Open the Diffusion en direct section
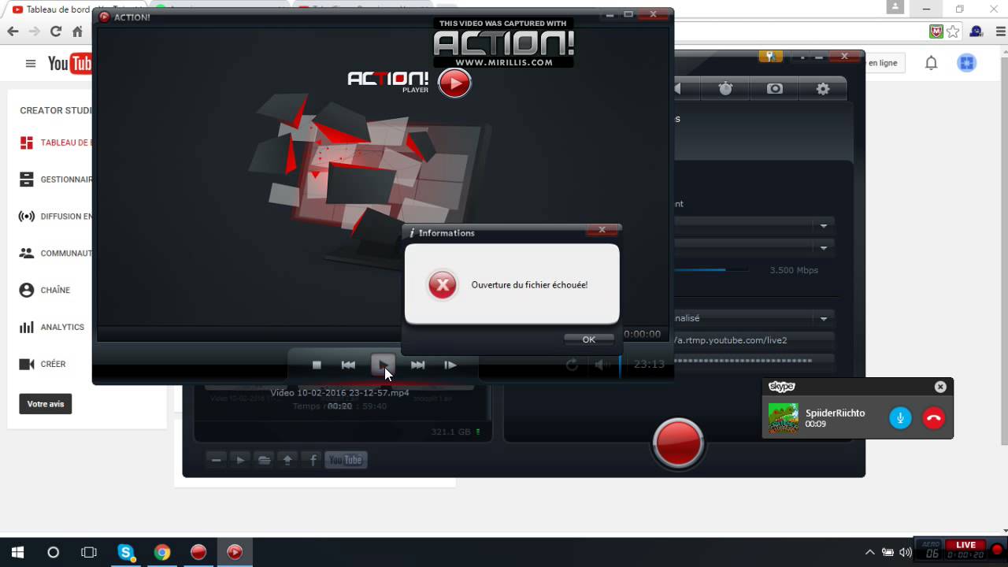Screen dimensions: 1008x567 [54, 217]
